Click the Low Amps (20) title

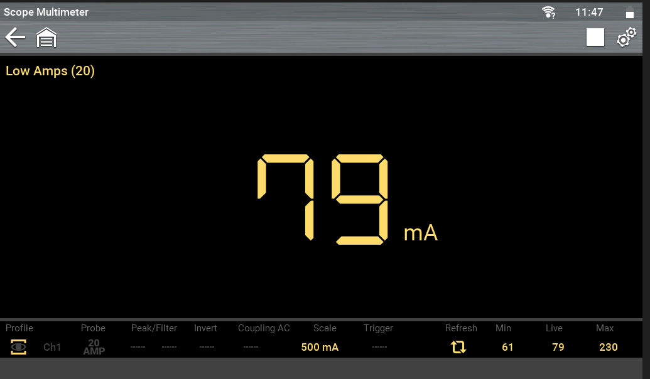(50, 71)
